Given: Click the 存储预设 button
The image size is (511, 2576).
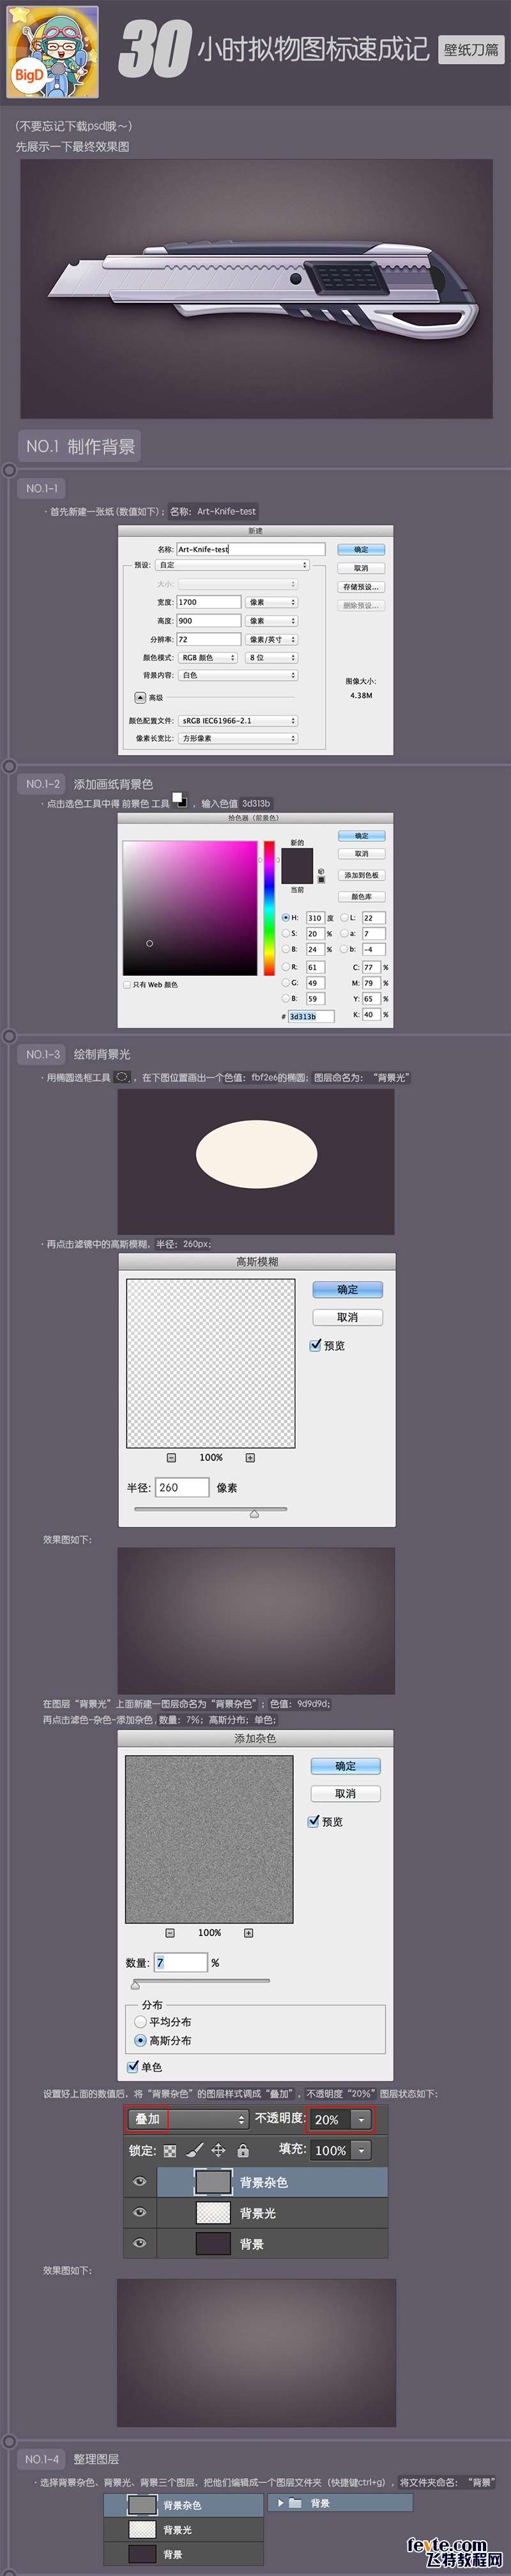Looking at the screenshot, I should 361,587.
